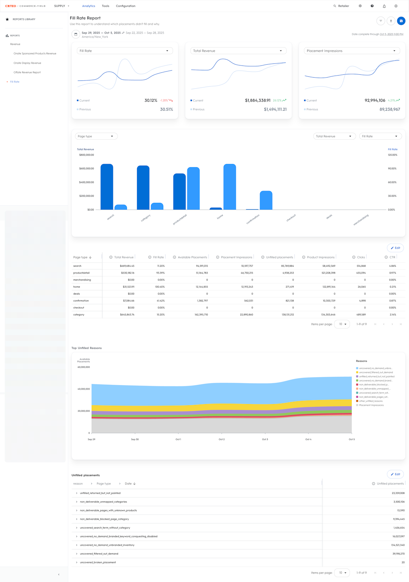Image resolution: width=409 pixels, height=582 pixels.
Task: Open the help question mark icon
Action: tap(372, 6)
